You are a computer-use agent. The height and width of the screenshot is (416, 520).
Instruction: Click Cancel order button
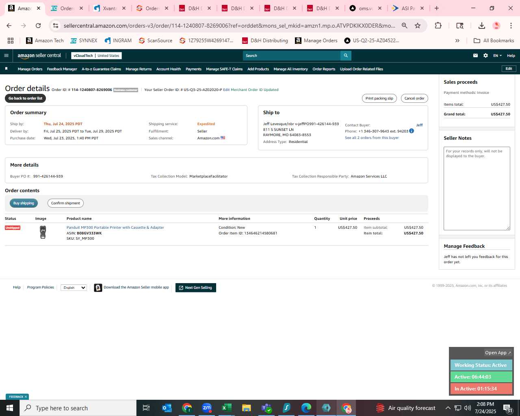(x=414, y=98)
